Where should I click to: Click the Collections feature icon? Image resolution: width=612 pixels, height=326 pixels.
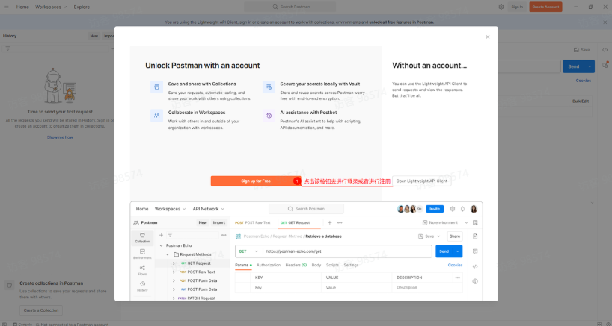click(x=156, y=87)
